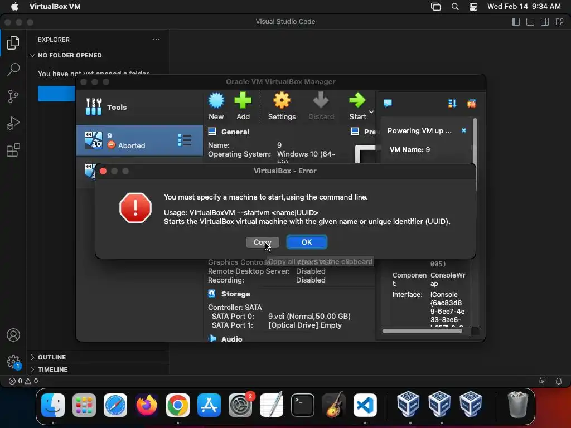Viewport: 571px width, 428px height.
Task: Open Firefox from the dock
Action: point(147,405)
